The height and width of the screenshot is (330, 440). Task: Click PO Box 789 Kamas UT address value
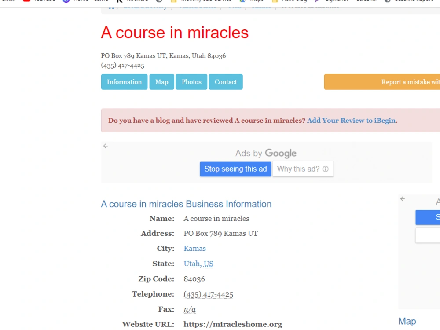click(220, 234)
